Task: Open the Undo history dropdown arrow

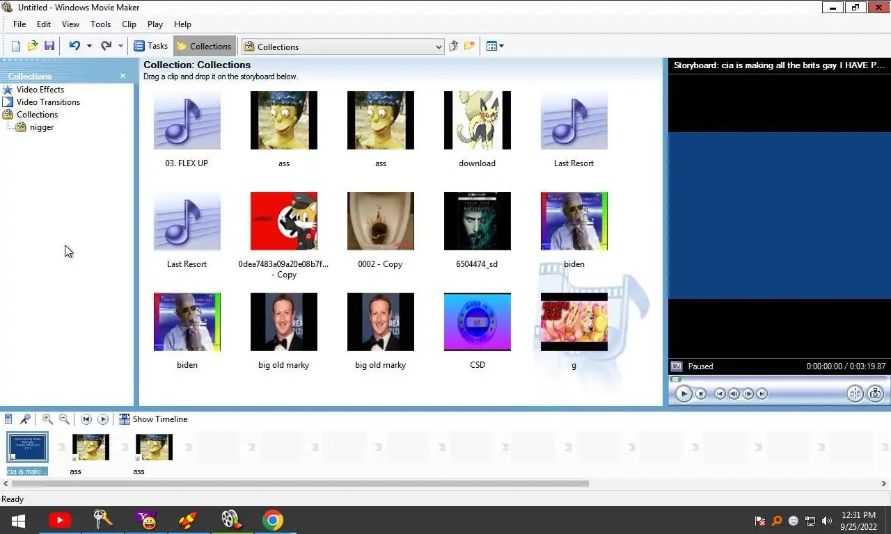Action: coord(89,47)
